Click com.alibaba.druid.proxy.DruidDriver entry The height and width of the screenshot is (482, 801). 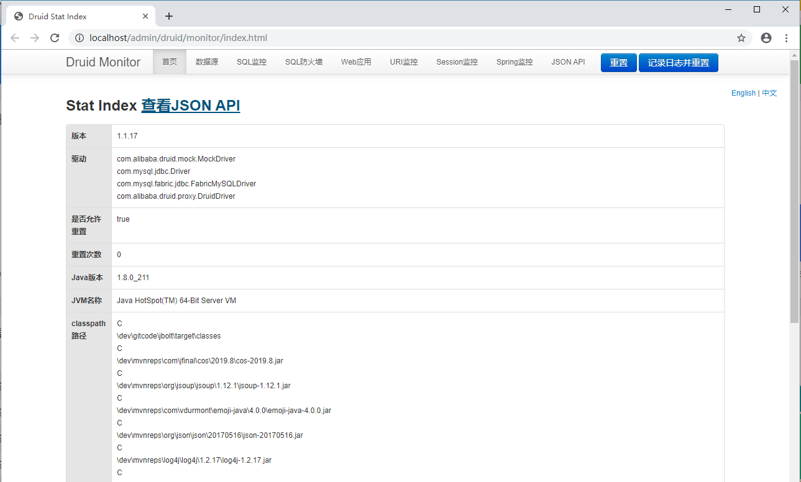pos(176,196)
